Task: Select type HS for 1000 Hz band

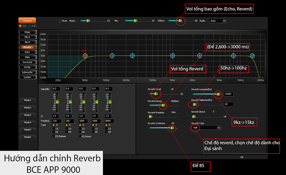Action: coord(80,132)
